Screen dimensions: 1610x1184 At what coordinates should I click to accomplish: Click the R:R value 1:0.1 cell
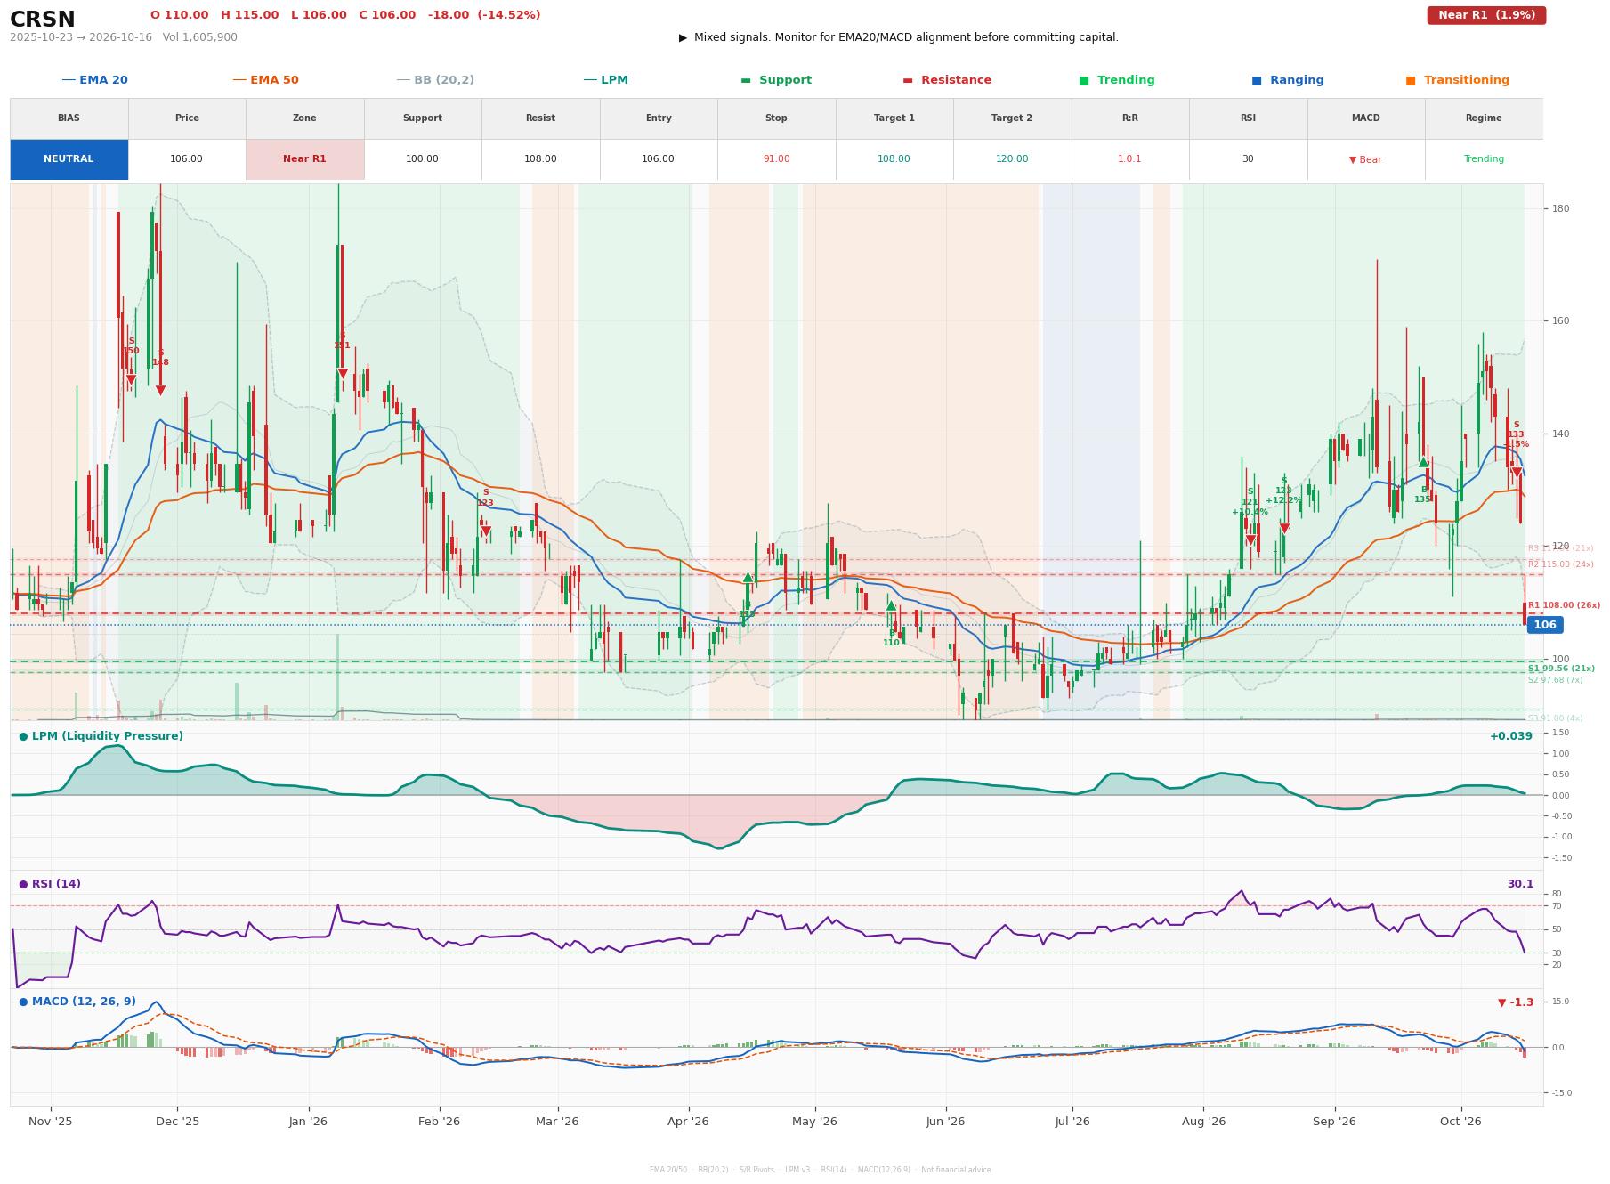click(1129, 159)
